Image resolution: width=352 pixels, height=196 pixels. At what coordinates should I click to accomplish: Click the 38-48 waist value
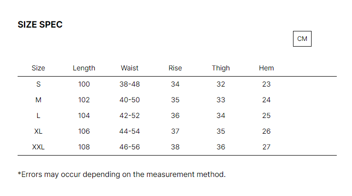click(129, 84)
